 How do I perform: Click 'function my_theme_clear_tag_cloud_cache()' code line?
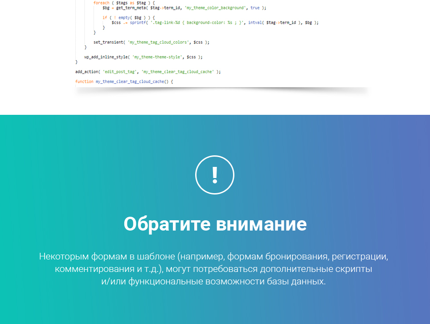coord(124,81)
